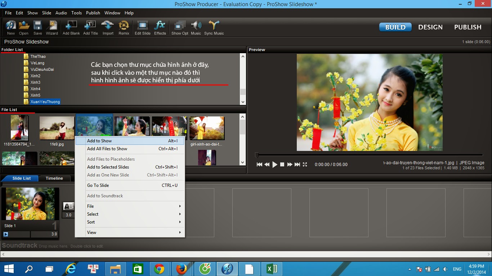Click Slide 1 duration value 3.0
Viewport: 492px width, 276px height.
54,234
